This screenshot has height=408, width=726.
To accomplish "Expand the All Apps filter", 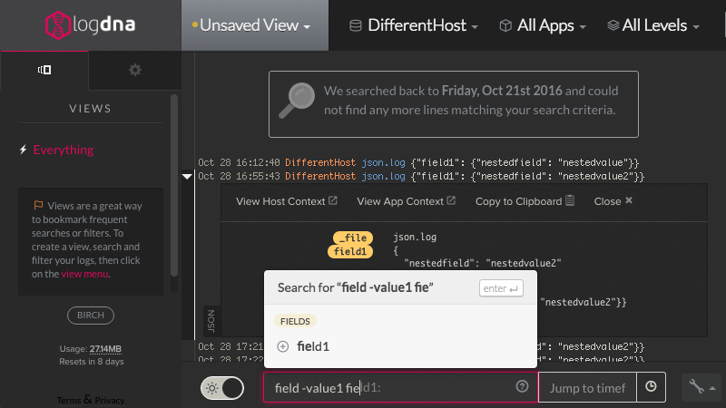I will tap(543, 25).
